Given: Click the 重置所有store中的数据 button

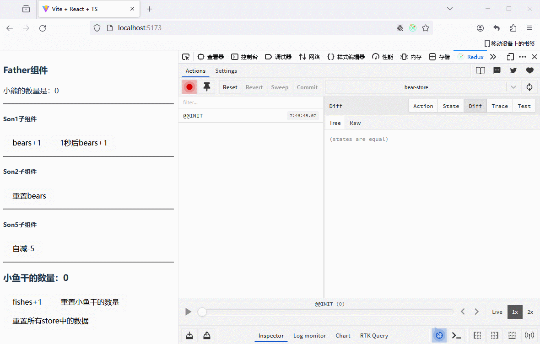Looking at the screenshot, I should [x=51, y=321].
